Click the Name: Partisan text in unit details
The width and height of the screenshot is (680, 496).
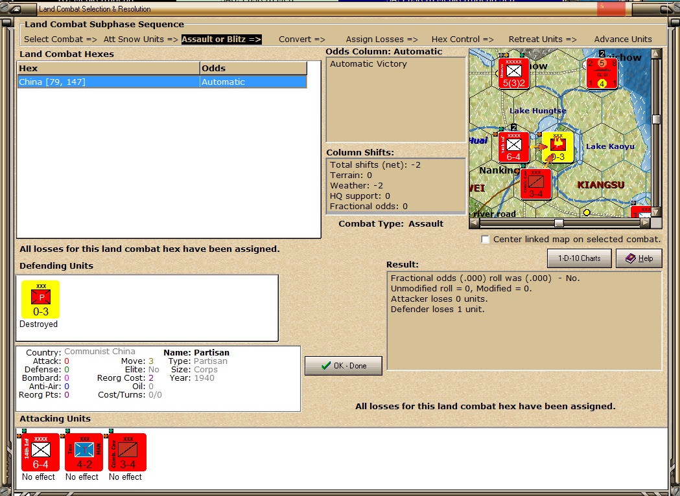[x=196, y=353]
